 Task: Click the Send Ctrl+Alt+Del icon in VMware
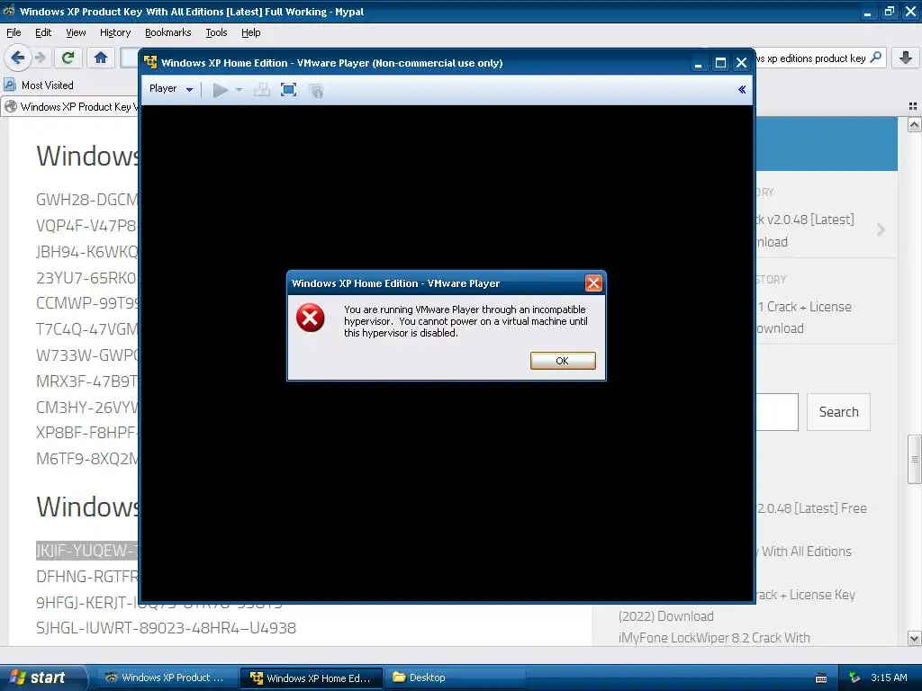(x=262, y=90)
